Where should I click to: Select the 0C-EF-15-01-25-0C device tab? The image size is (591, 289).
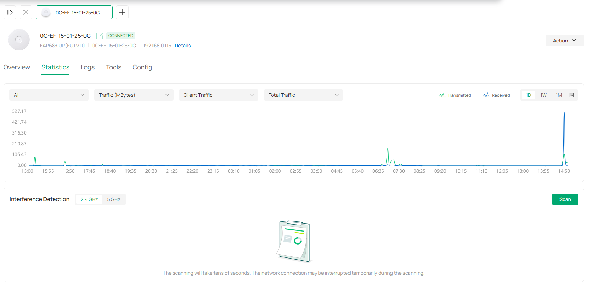(74, 12)
